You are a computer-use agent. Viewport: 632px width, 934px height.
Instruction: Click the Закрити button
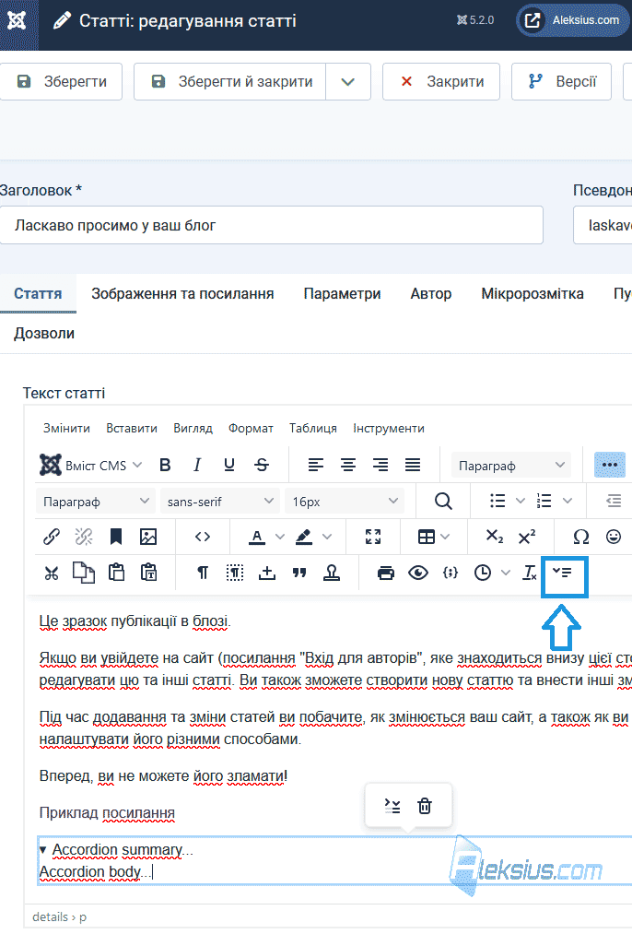pyautogui.click(x=441, y=82)
